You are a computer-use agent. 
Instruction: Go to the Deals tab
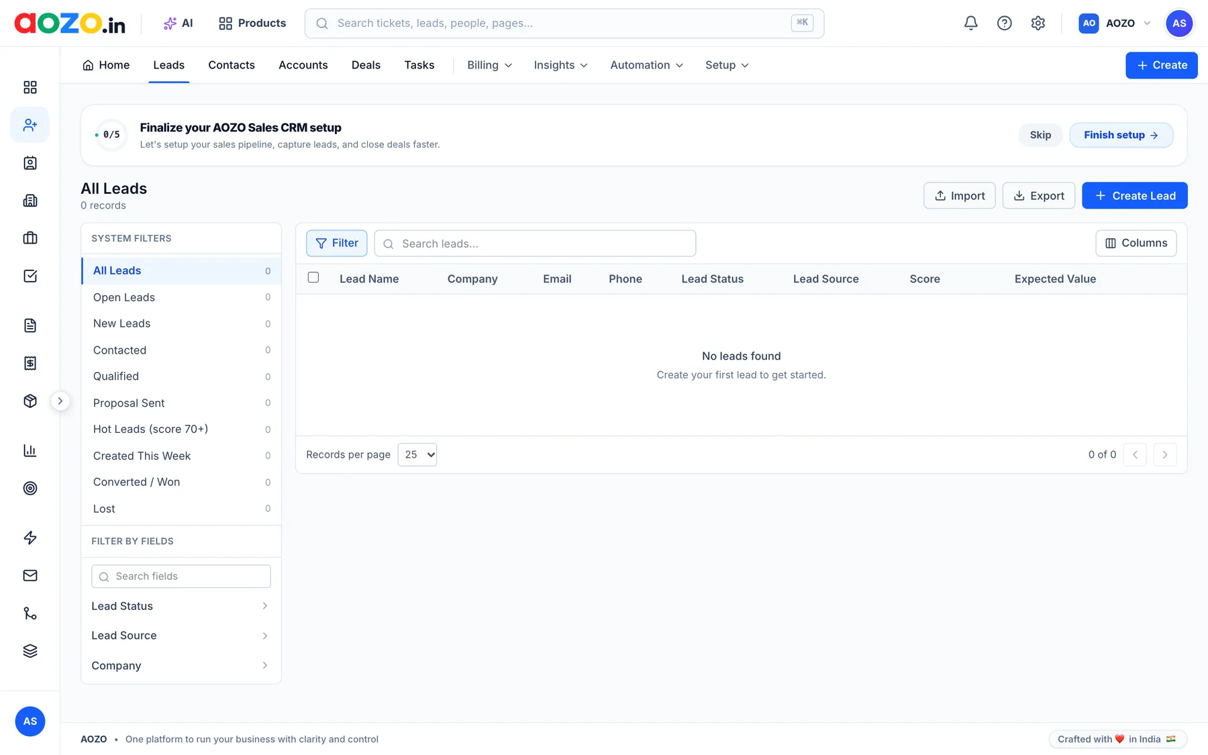coord(366,65)
